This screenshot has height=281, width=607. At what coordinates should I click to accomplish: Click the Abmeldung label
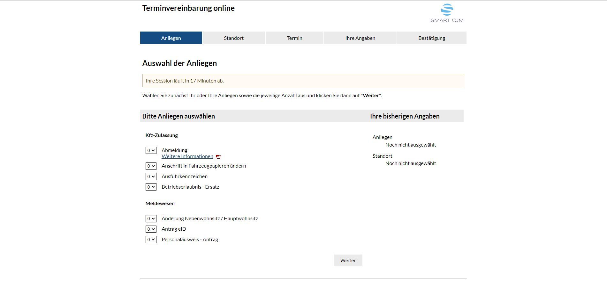(174, 150)
